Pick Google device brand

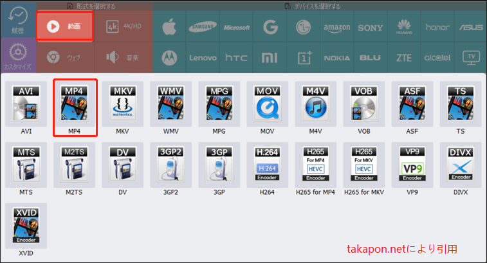coord(270,27)
